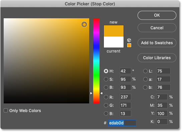Screen dimensions: 182x132
Task: Click the circular color selector in the color field
Action: point(84,24)
